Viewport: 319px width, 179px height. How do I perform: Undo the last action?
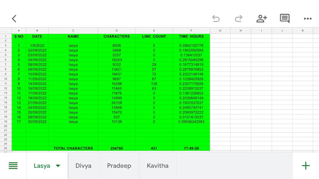(x=216, y=19)
